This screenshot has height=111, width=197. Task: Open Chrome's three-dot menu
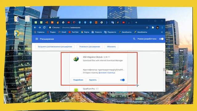[x=162, y=27]
